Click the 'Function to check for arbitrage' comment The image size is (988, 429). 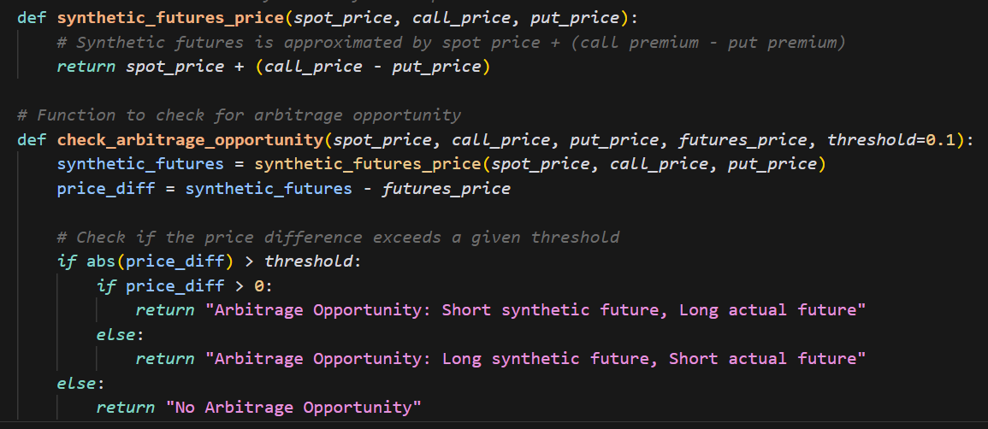pos(239,115)
